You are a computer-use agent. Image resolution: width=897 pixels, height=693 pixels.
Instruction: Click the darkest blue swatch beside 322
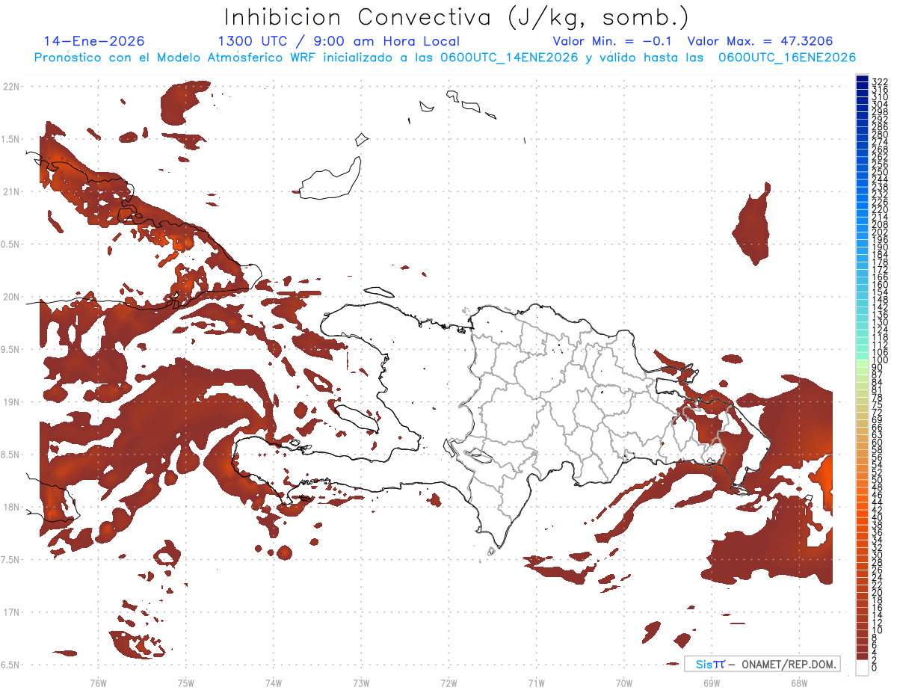(x=862, y=79)
